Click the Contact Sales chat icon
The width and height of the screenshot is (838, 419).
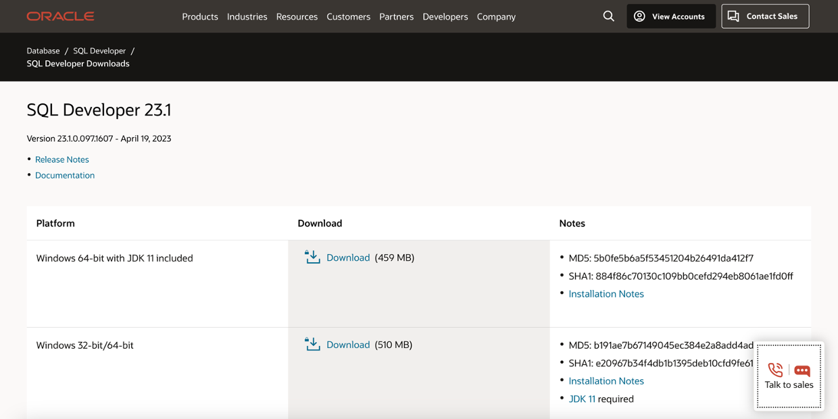tap(734, 16)
